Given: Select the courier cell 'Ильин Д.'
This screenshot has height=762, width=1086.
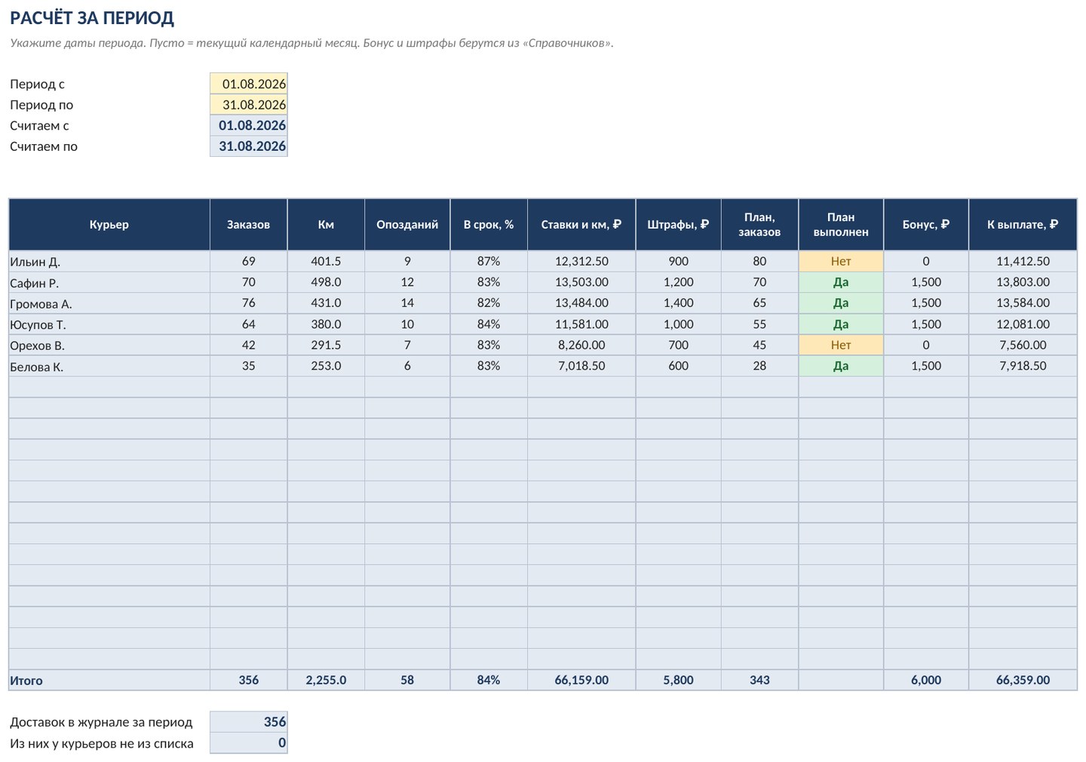Looking at the screenshot, I should 109,261.
